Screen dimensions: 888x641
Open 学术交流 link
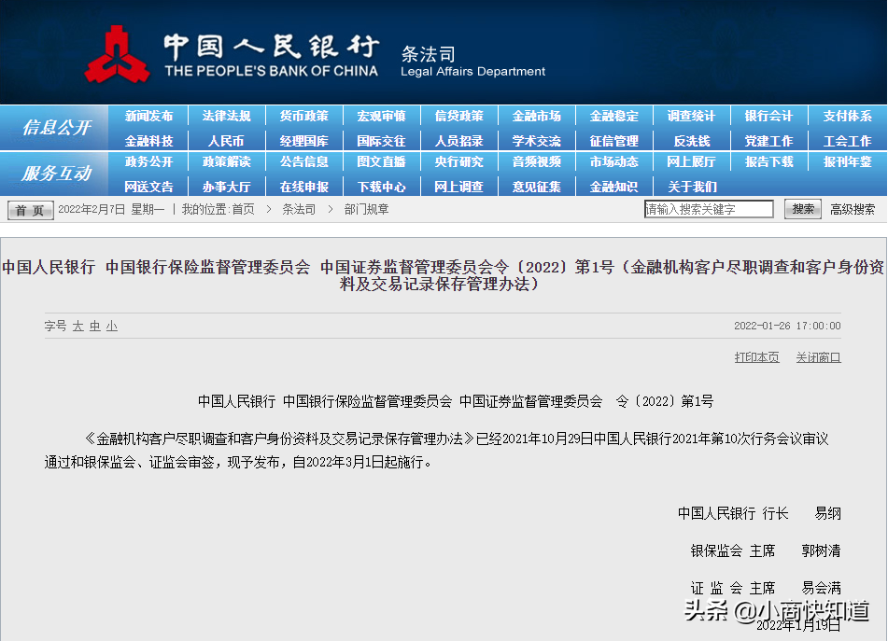tap(536, 141)
